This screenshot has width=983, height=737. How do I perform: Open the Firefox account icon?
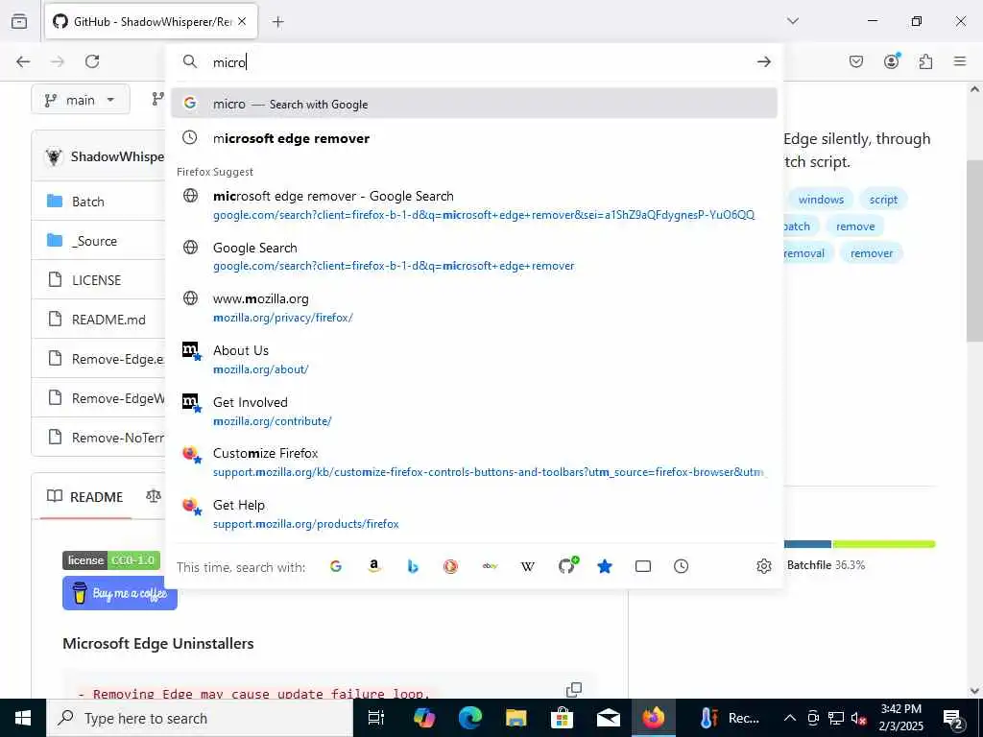point(892,60)
